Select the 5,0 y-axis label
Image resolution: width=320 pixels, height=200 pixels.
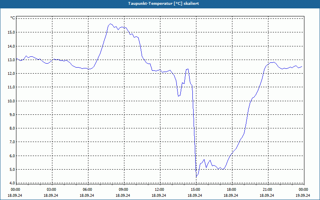coord(12,169)
